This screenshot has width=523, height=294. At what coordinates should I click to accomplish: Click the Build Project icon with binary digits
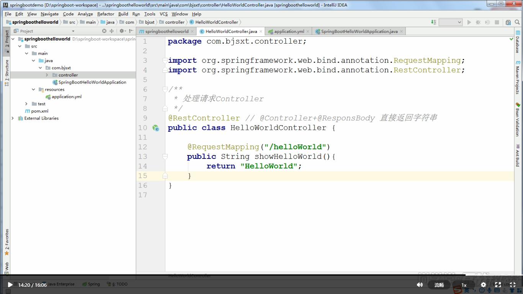click(x=433, y=22)
